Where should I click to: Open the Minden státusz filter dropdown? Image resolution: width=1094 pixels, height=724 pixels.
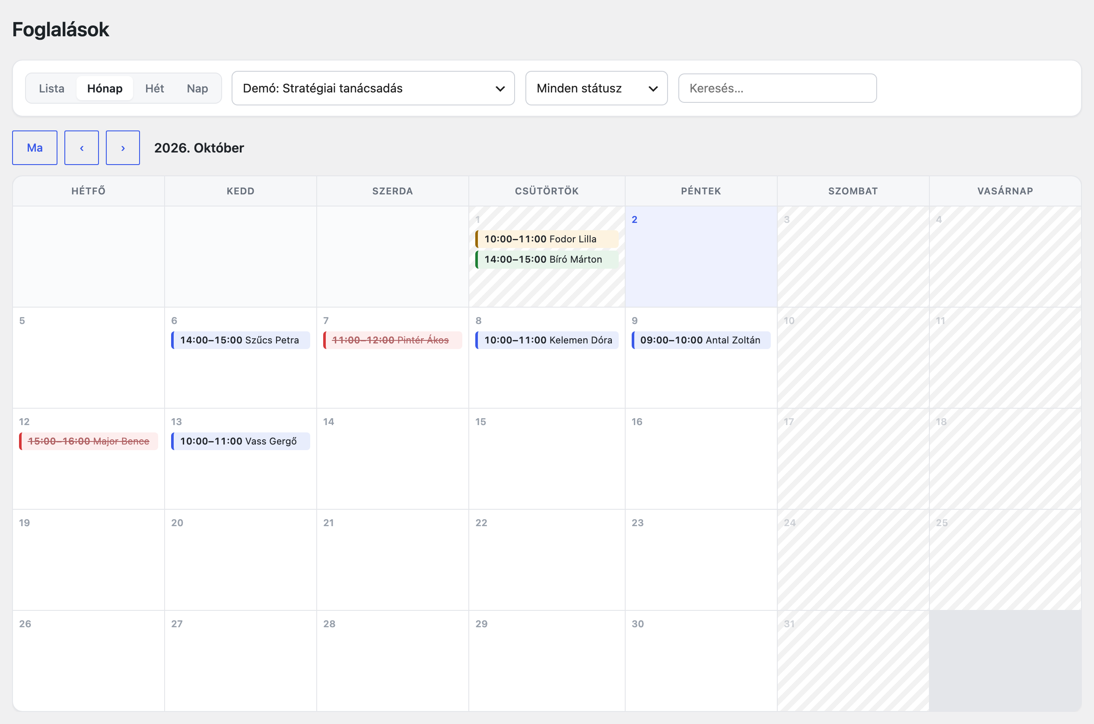pos(596,88)
